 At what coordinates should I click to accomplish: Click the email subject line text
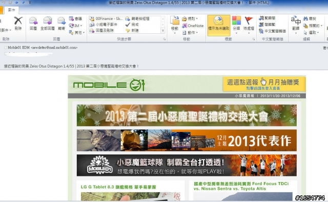[71, 66]
